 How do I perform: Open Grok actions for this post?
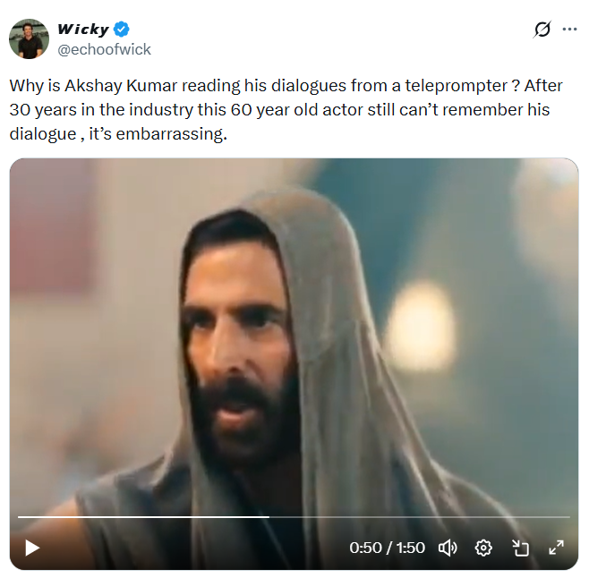[x=542, y=30]
